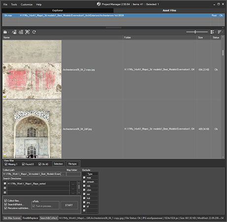Open the view mode icon near slider
This screenshot has height=222, width=227.
(212, 32)
